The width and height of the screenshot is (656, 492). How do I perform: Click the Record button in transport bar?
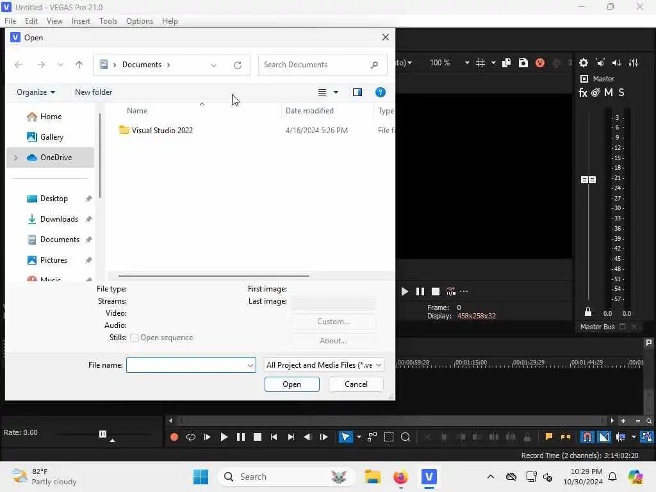point(174,437)
